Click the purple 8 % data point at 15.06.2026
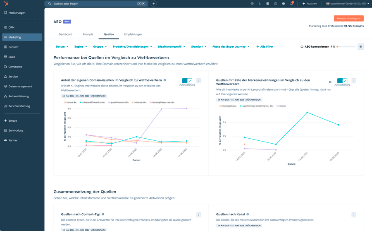 (186, 108)
